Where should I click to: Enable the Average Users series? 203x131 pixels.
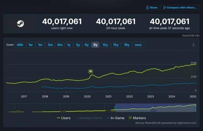point(88,118)
